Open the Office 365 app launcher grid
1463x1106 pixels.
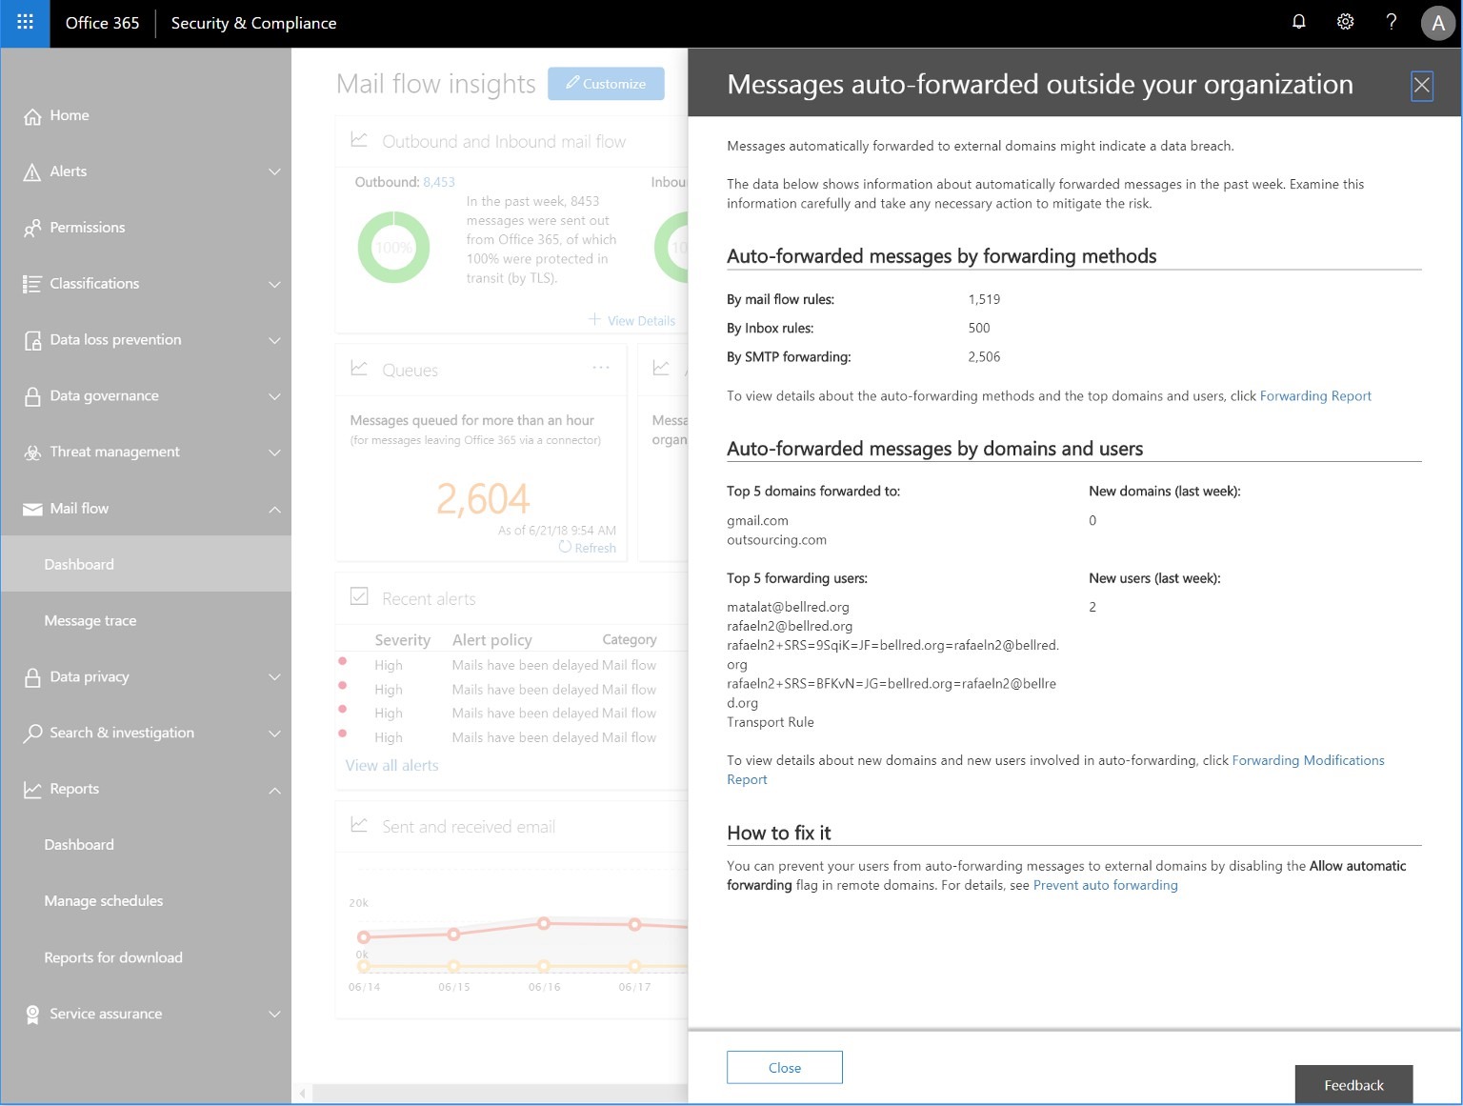25,22
